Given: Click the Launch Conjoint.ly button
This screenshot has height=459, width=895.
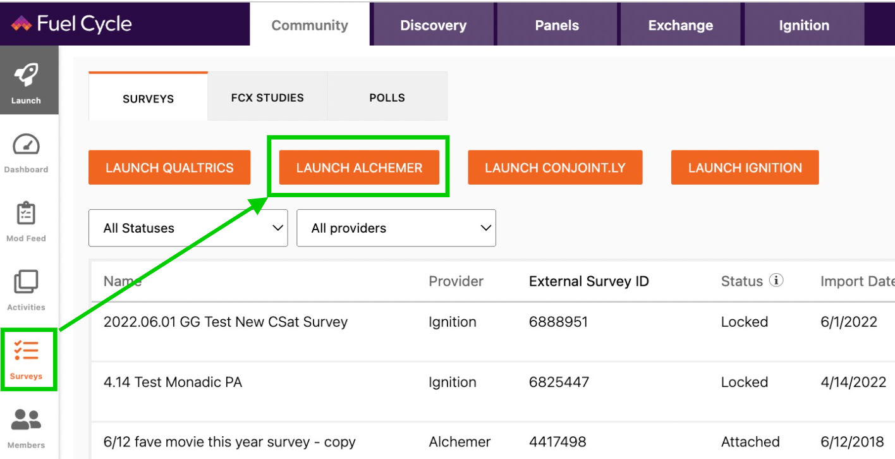Looking at the screenshot, I should [x=555, y=168].
